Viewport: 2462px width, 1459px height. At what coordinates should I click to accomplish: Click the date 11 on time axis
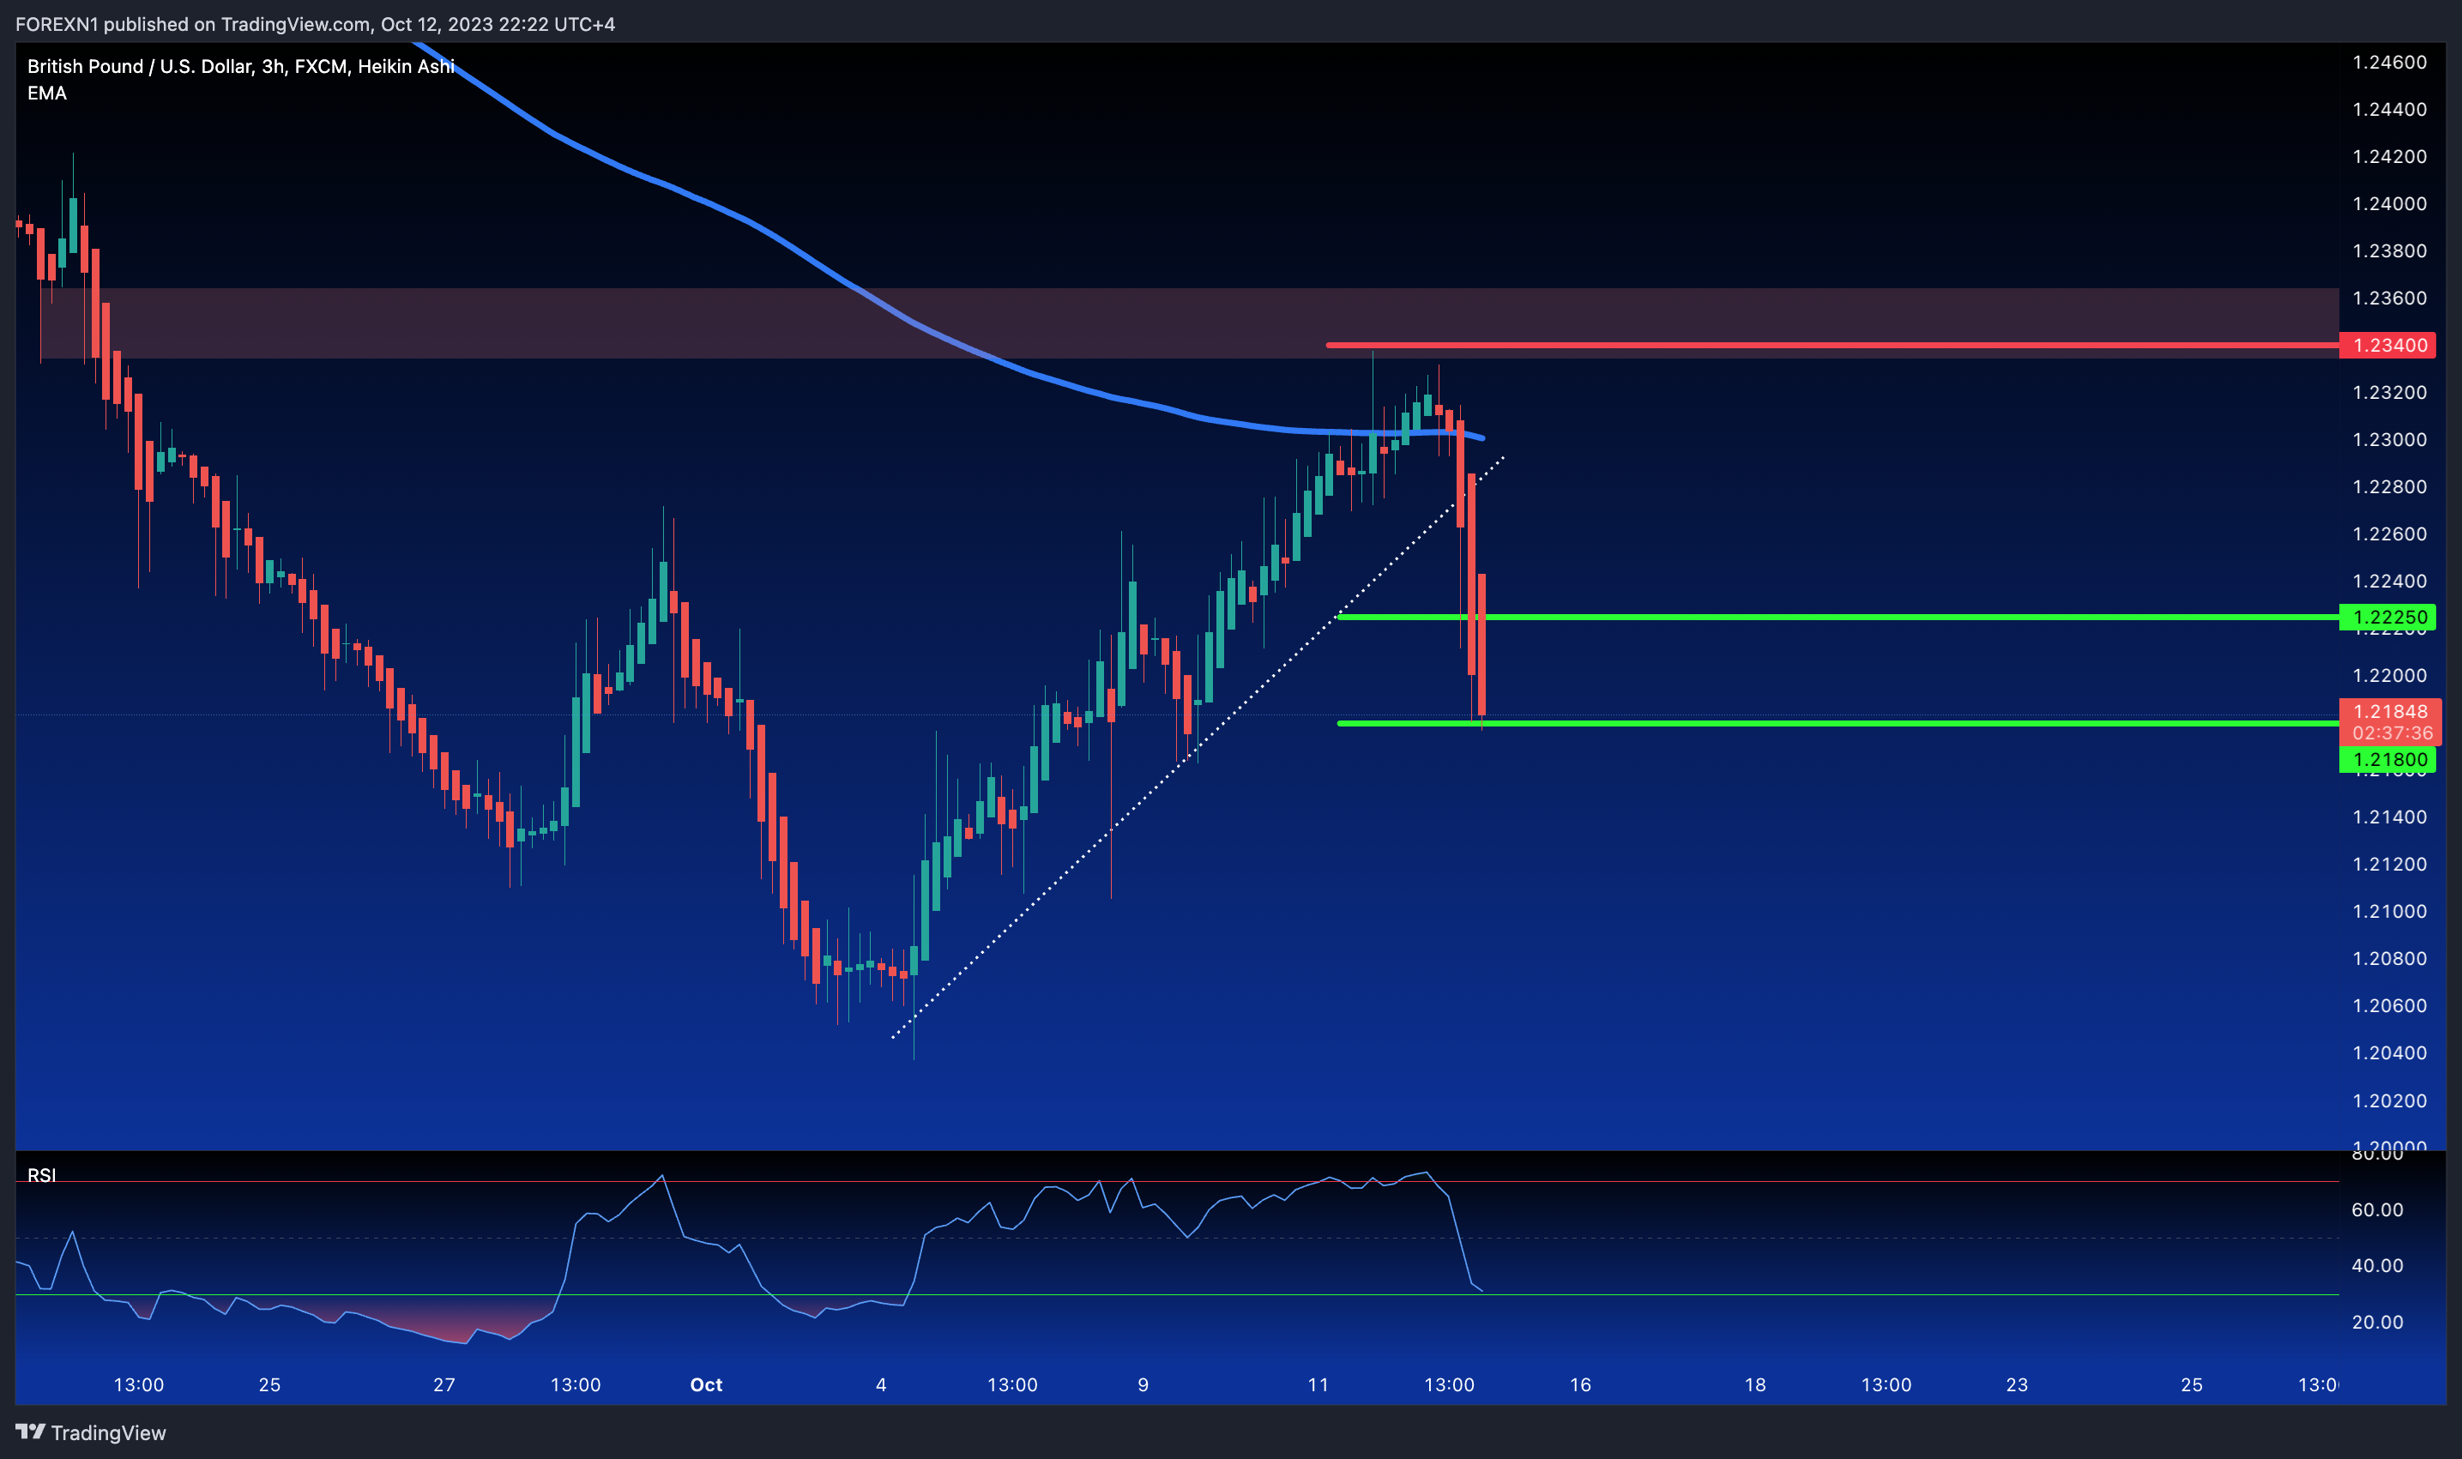[x=1318, y=1384]
